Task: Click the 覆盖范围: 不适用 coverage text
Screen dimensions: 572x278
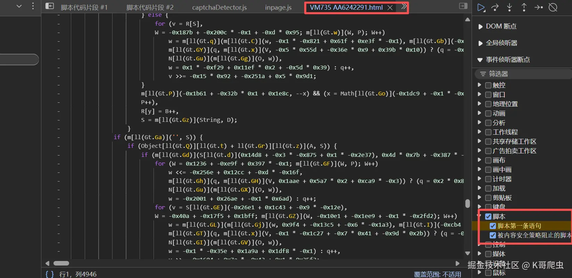Action: click(438, 274)
